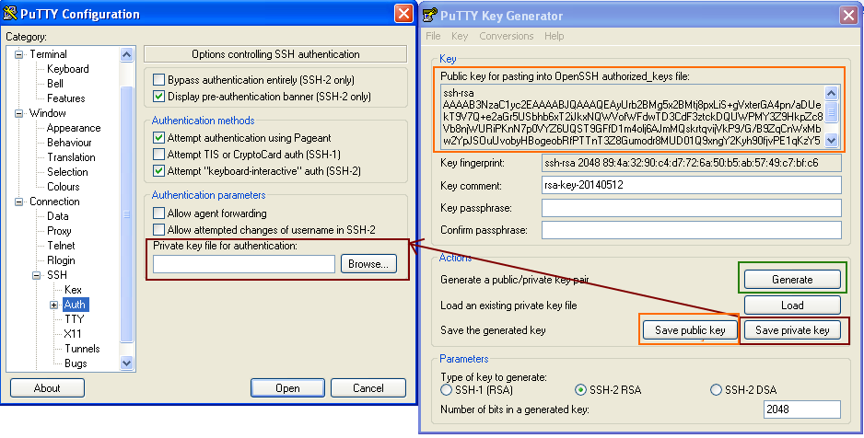Enable Attempt TIS or CryptoCard auth

[158, 154]
